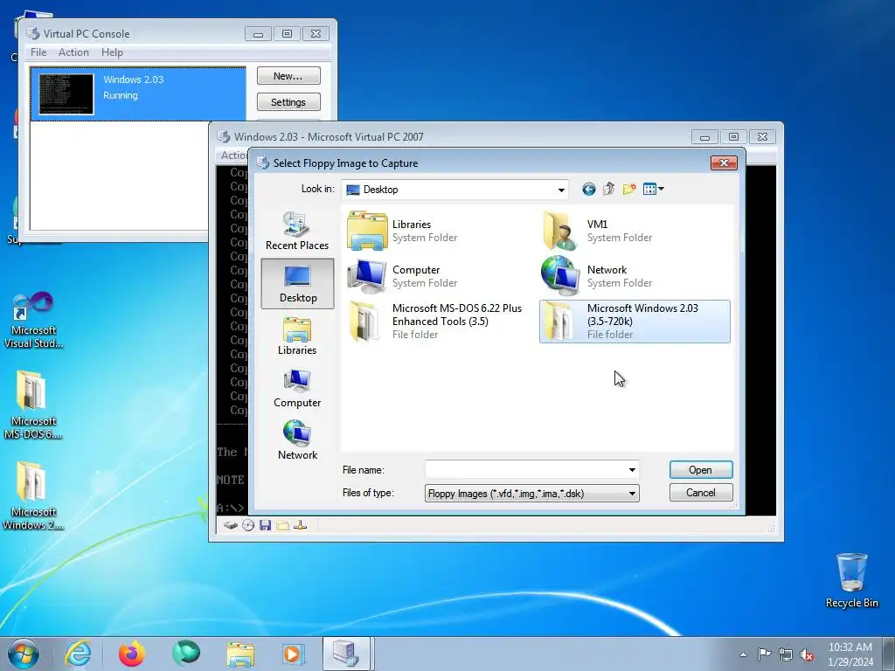Viewport: 895px width, 671px height.
Task: Select Microsoft MS-DOS 6 desktop folder
Action: (x=33, y=405)
